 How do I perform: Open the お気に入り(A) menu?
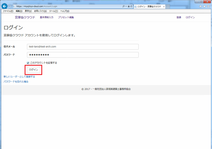pyautogui.click(x=41, y=11)
